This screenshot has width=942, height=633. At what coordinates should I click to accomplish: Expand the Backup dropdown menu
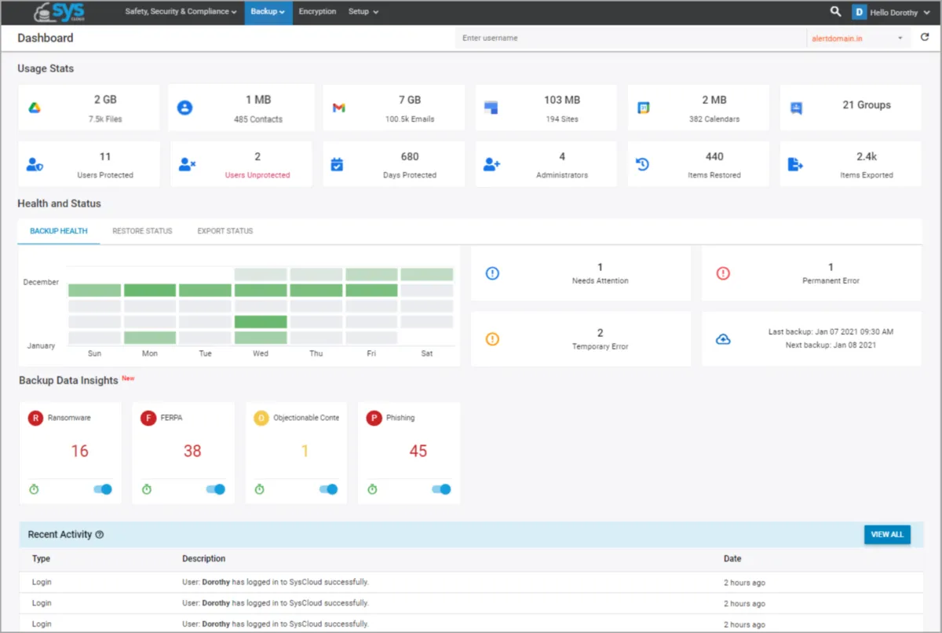[268, 12]
